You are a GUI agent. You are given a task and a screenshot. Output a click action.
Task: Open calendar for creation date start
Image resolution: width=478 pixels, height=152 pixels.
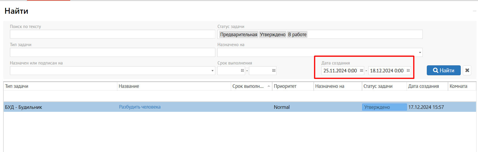pos(362,71)
